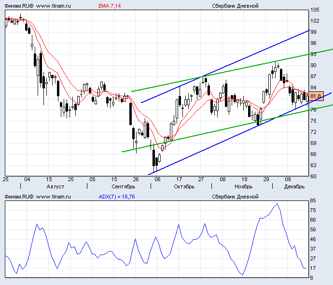
Task: Click the '17' ADX axis value
Action: click(x=313, y=268)
